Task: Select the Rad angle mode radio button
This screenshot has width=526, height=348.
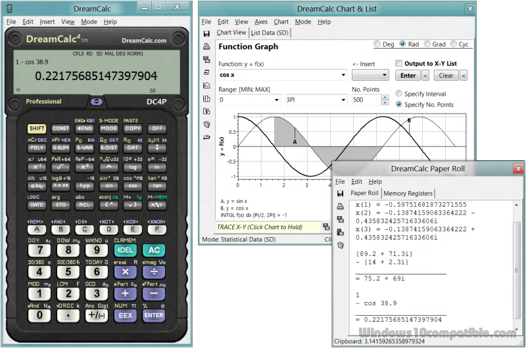Action: pos(402,44)
